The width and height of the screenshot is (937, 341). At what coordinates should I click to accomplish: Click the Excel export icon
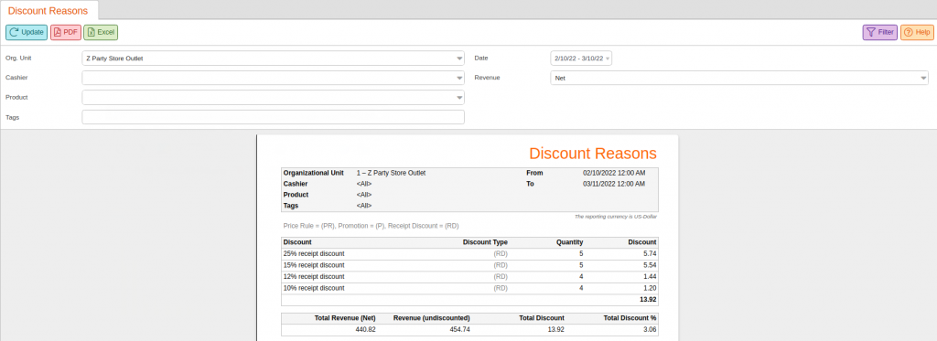click(x=91, y=32)
